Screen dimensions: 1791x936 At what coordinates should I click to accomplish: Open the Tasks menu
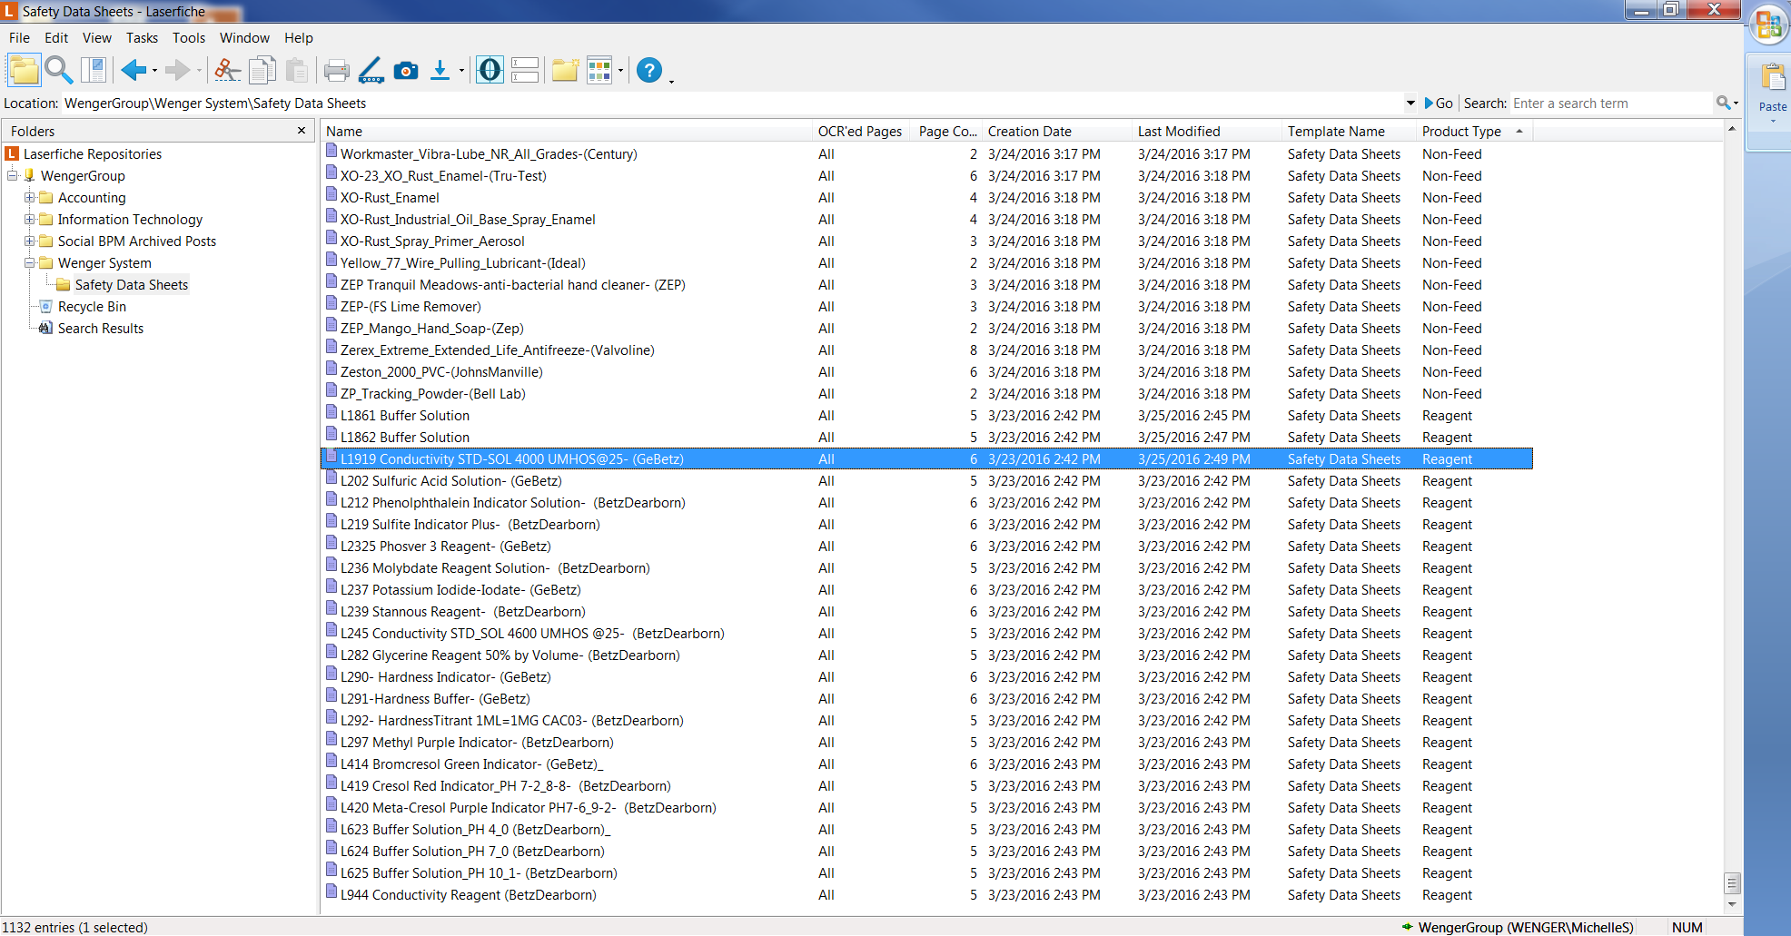click(x=142, y=38)
